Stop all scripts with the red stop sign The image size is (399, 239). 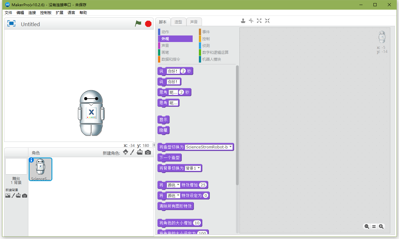(x=148, y=23)
